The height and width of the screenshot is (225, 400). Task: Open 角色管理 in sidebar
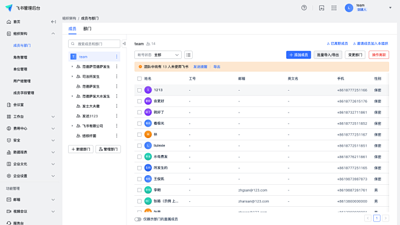pyautogui.click(x=20, y=57)
